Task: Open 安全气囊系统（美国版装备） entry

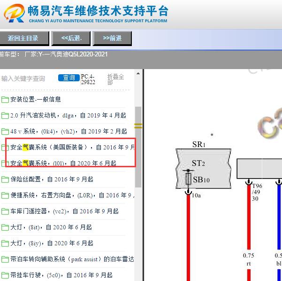Action: (72, 147)
